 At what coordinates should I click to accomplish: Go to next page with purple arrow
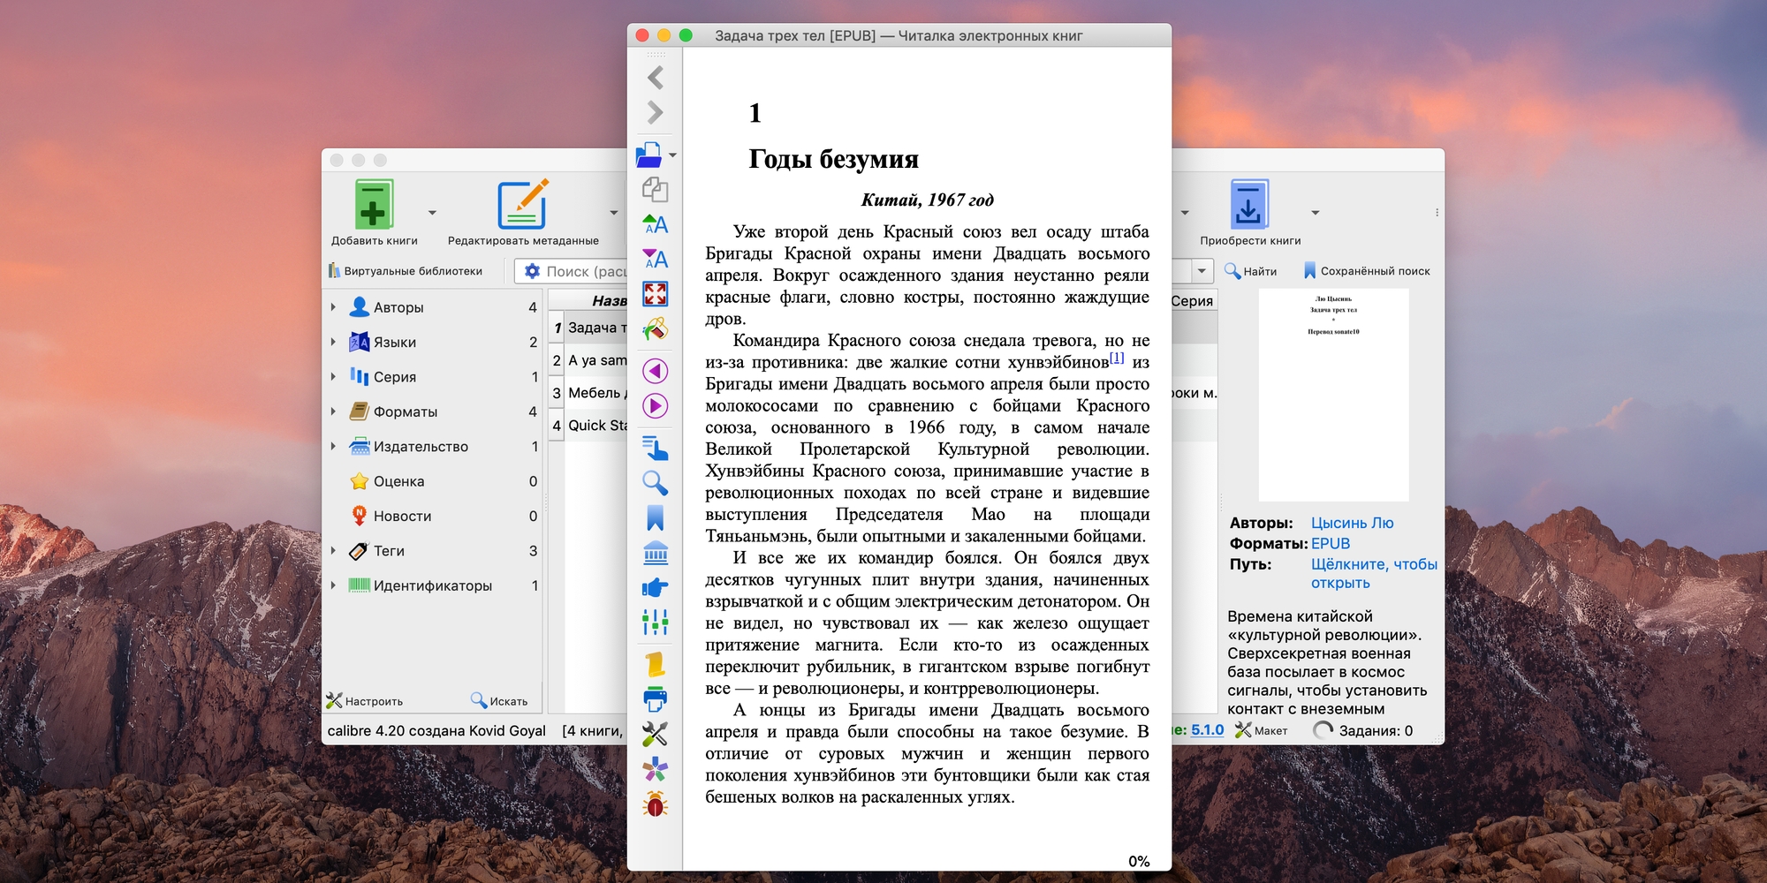coord(655,406)
